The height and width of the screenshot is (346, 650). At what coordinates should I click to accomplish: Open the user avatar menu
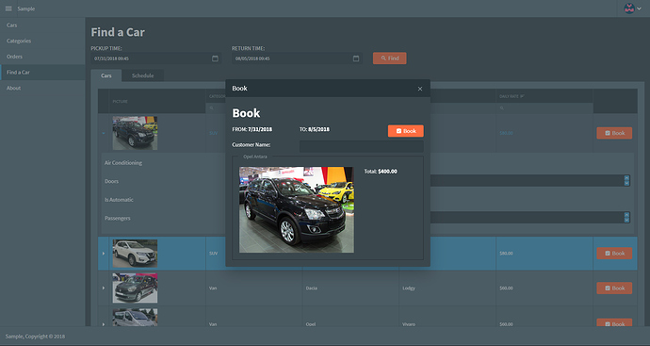[633, 8]
